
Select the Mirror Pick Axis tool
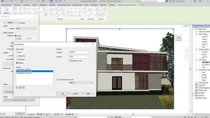(57, 10)
